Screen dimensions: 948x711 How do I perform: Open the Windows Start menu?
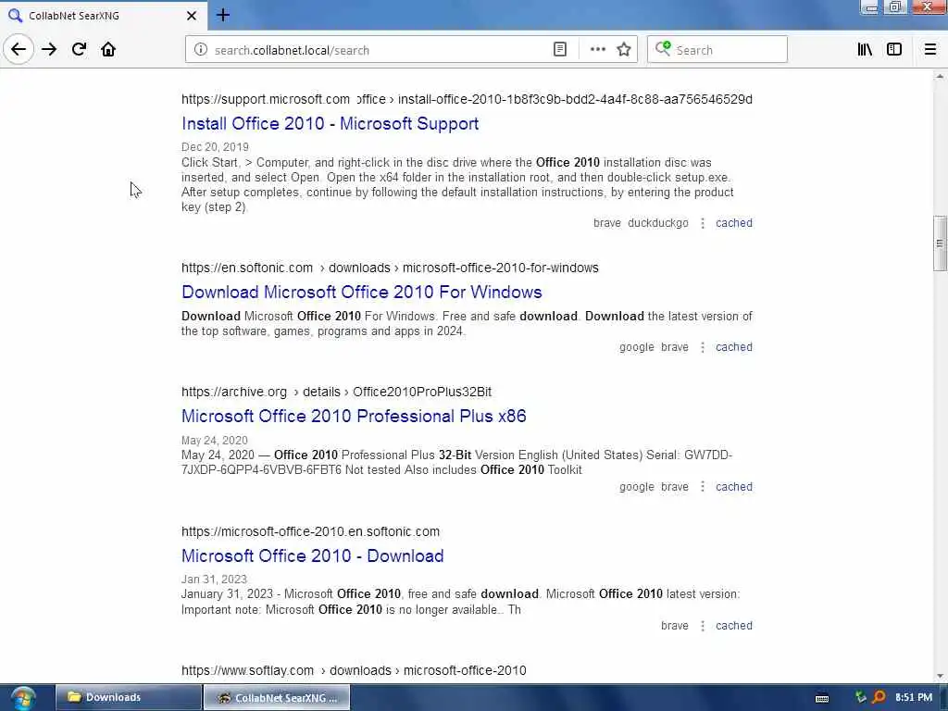23,698
